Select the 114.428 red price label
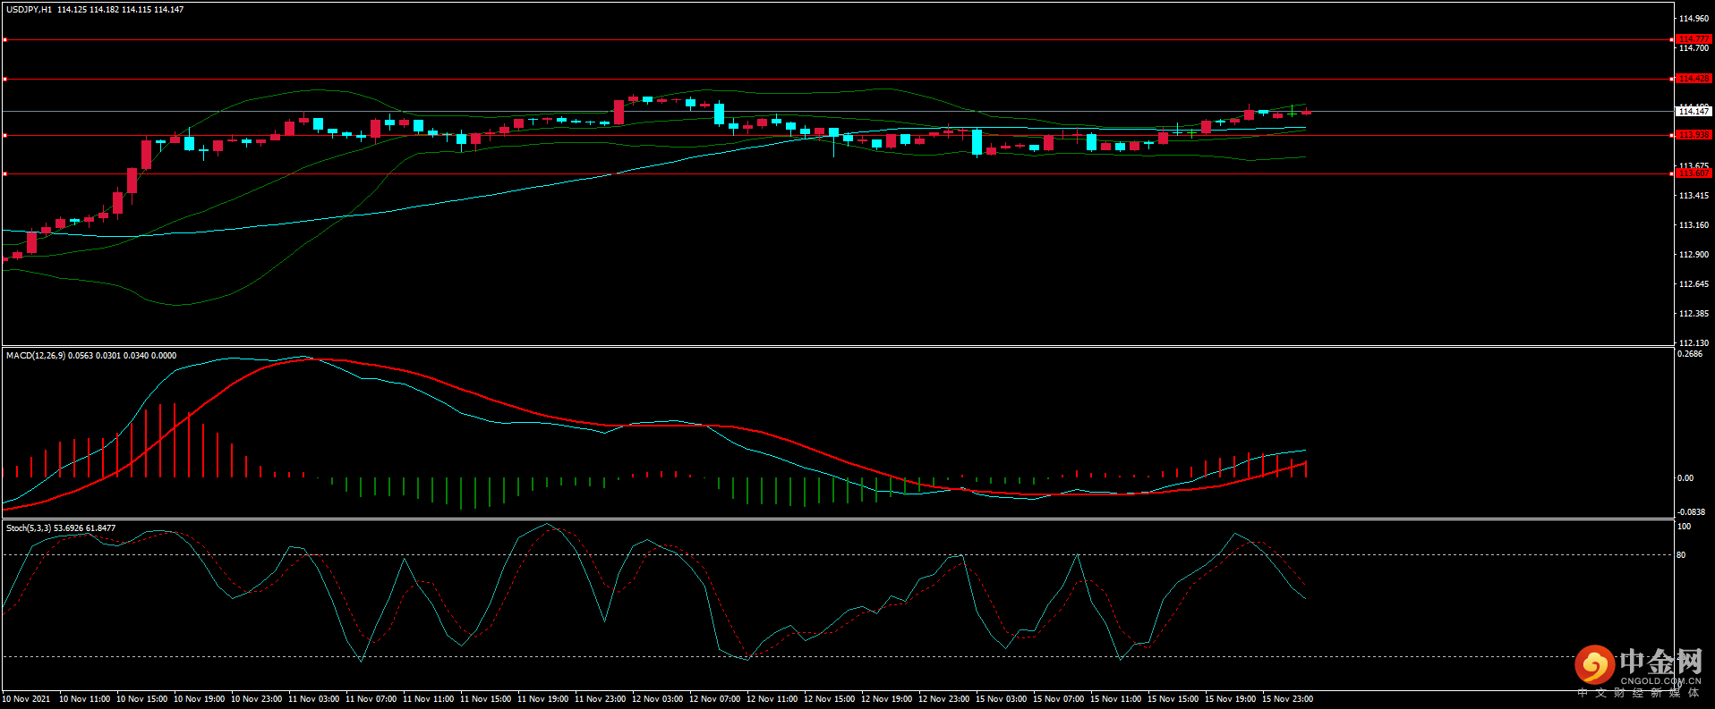Screen dimensions: 1715x709 pos(1693,79)
